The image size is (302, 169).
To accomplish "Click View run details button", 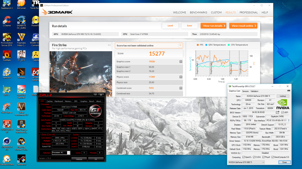I will [x=213, y=26].
